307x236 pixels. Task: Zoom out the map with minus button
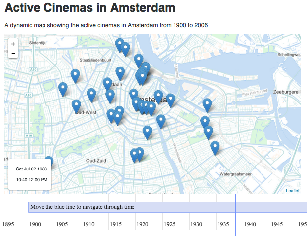coord(13,53)
